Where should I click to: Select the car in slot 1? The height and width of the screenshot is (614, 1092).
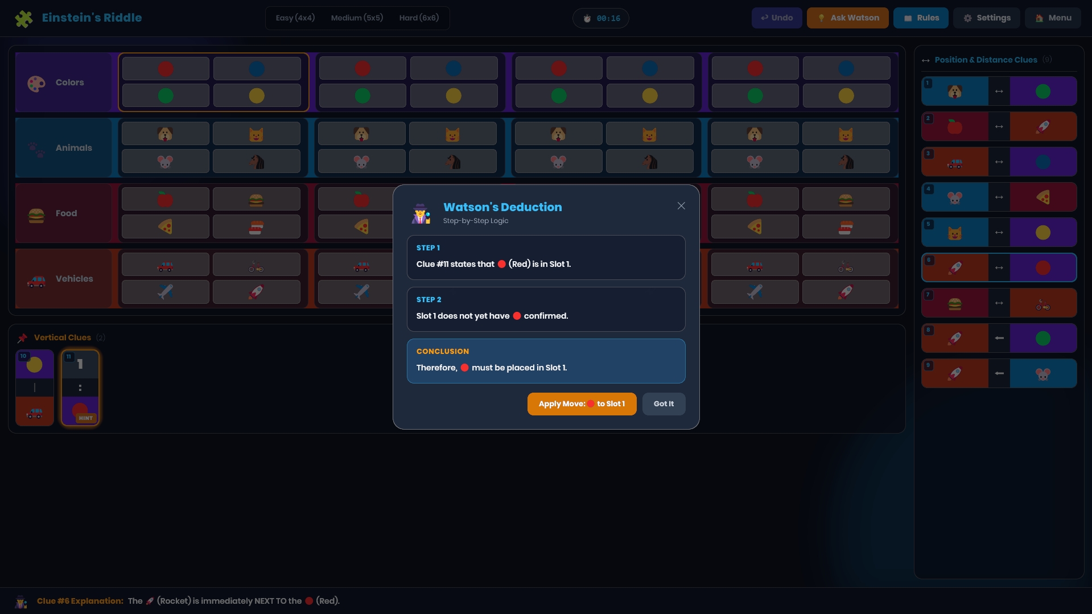click(165, 265)
